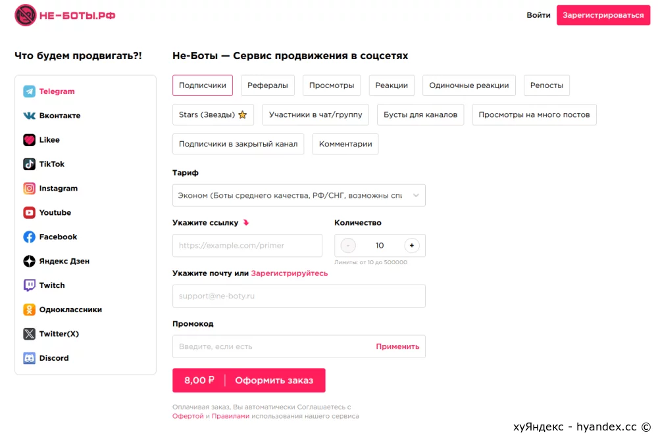Pick the Instagram icon
This screenshot has height=439, width=658.
click(x=29, y=188)
